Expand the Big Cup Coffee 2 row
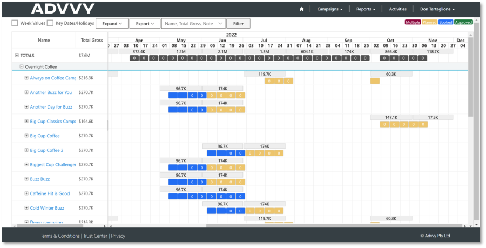Viewport: 486px width, 248px height. point(26,150)
